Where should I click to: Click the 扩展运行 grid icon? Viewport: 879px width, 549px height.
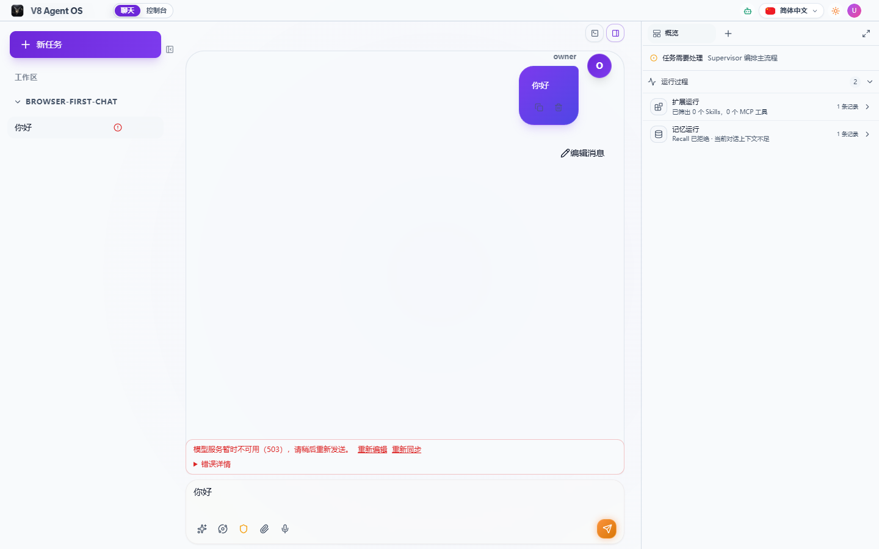click(x=659, y=107)
